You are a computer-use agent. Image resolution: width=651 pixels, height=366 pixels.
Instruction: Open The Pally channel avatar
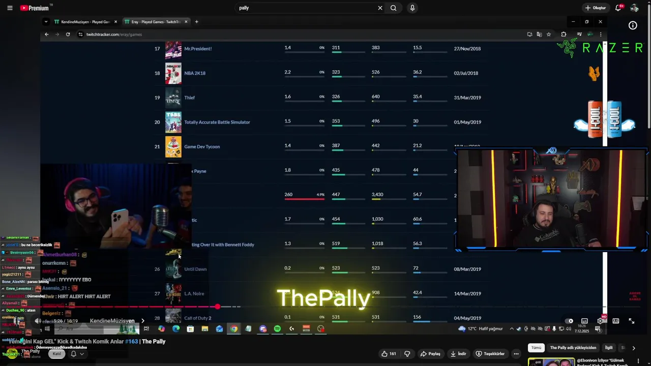pyautogui.click(x=11, y=353)
